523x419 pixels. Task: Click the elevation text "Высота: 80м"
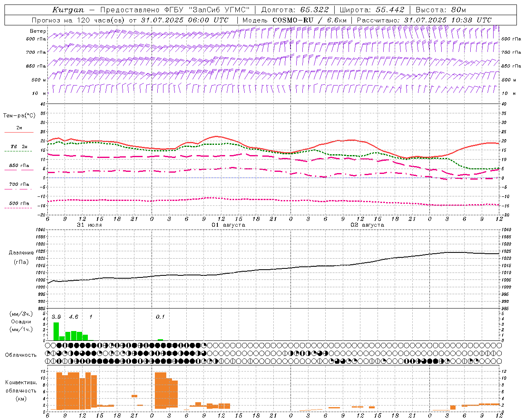[x=440, y=10]
